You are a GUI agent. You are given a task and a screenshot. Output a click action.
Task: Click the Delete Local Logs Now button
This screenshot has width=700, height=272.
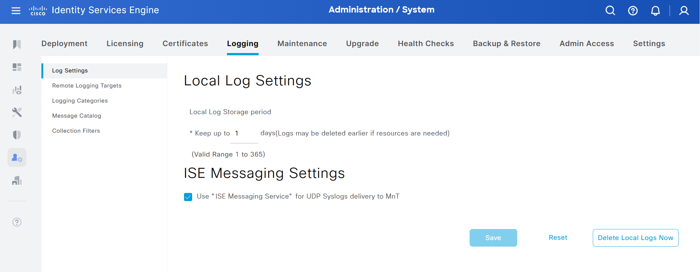pyautogui.click(x=635, y=238)
